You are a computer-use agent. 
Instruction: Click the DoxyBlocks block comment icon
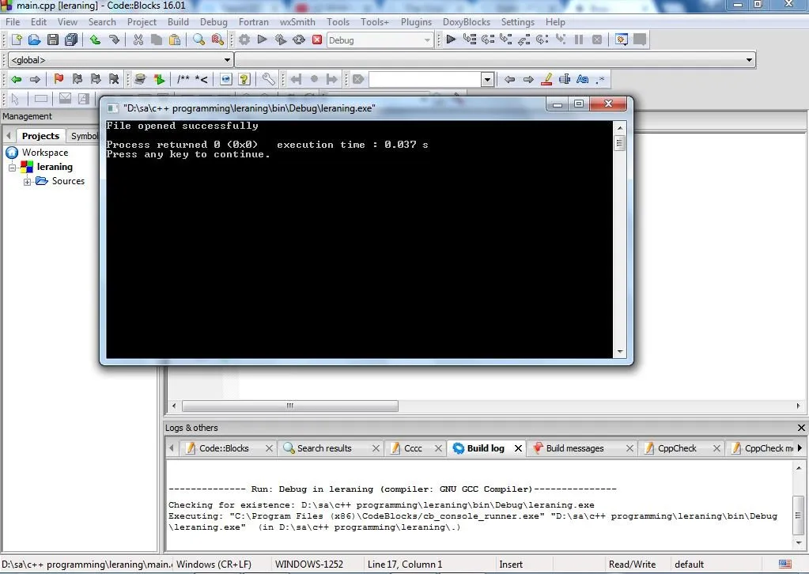coord(183,79)
